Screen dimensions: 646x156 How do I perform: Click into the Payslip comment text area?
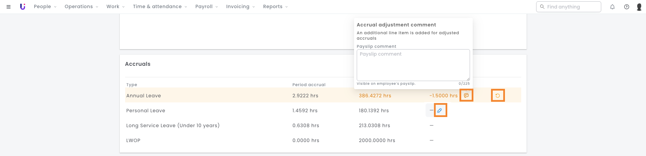pyautogui.click(x=413, y=65)
